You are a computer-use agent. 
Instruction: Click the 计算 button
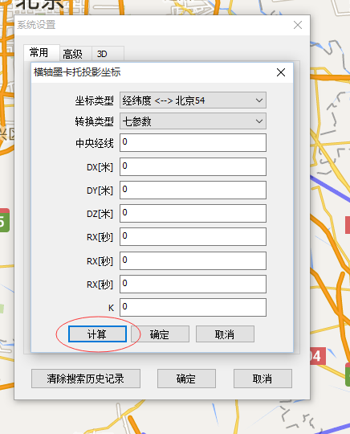[97, 334]
